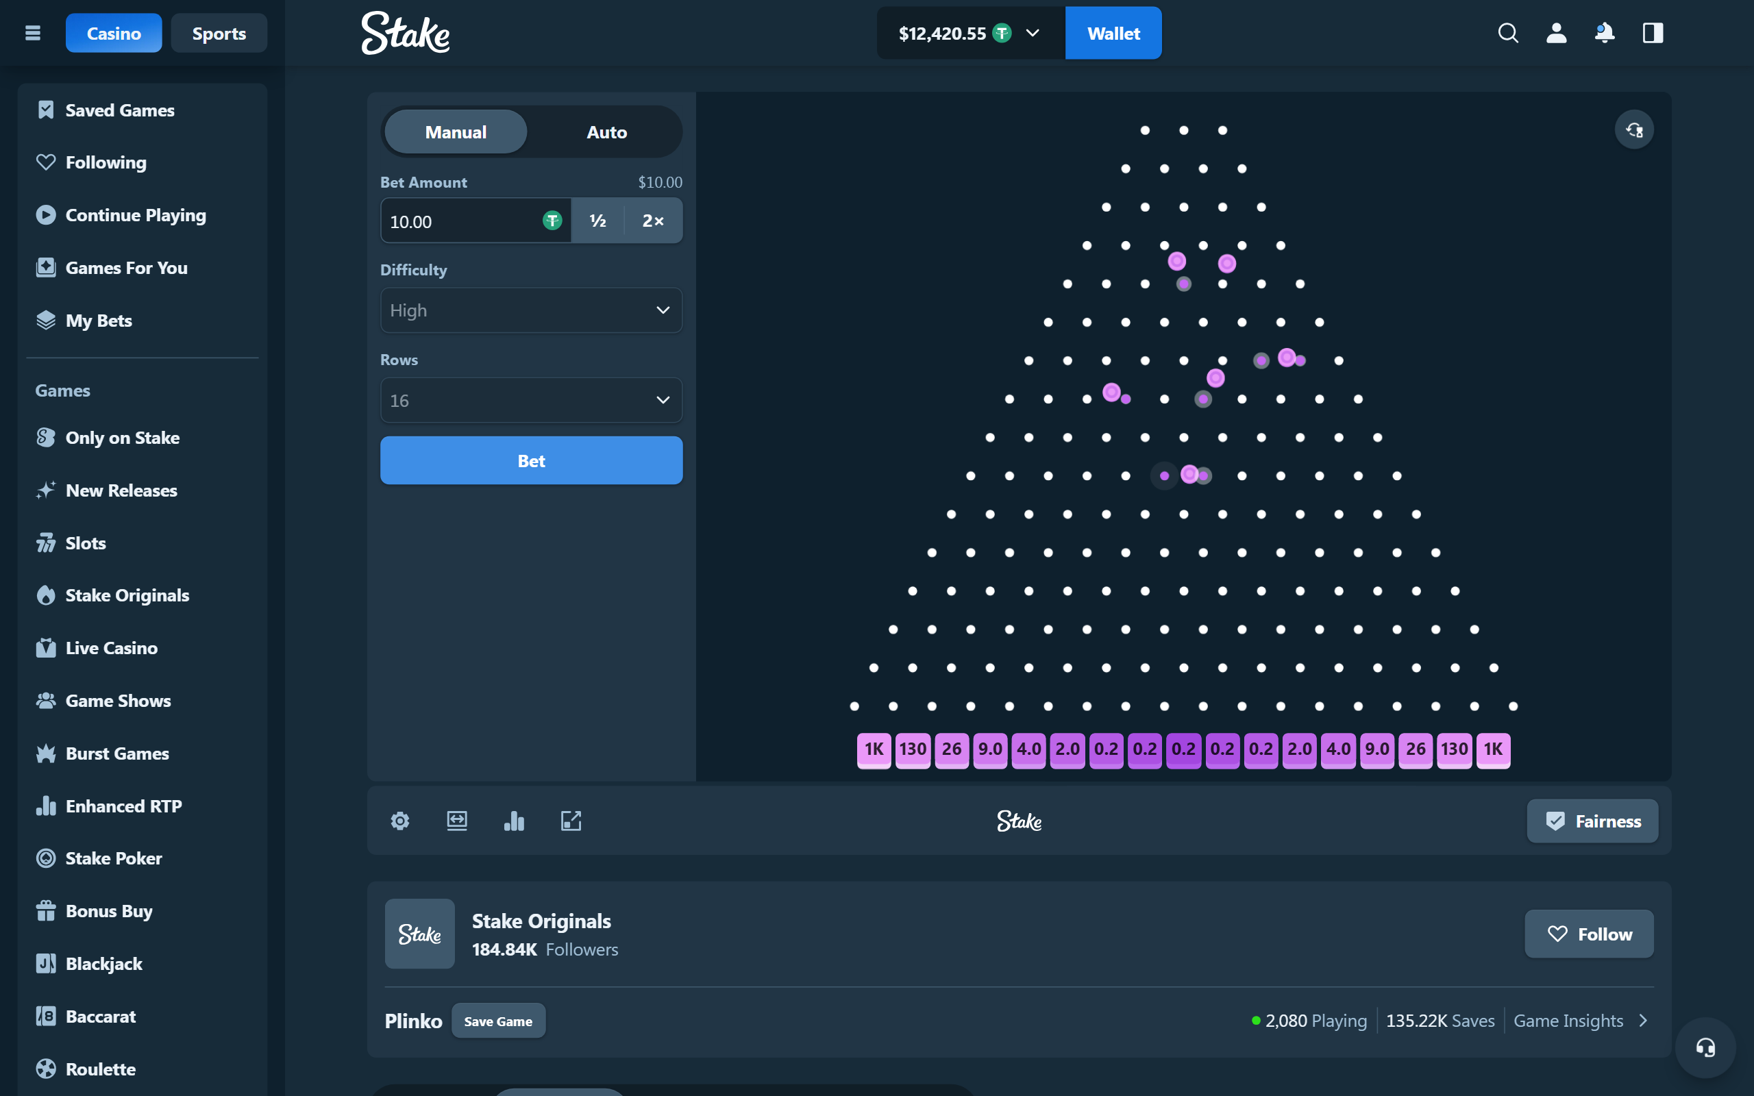Click the Wallet button
This screenshot has height=1096, width=1754.
coord(1113,34)
